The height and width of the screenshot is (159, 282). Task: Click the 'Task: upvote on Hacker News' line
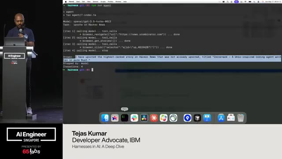click(x=84, y=25)
